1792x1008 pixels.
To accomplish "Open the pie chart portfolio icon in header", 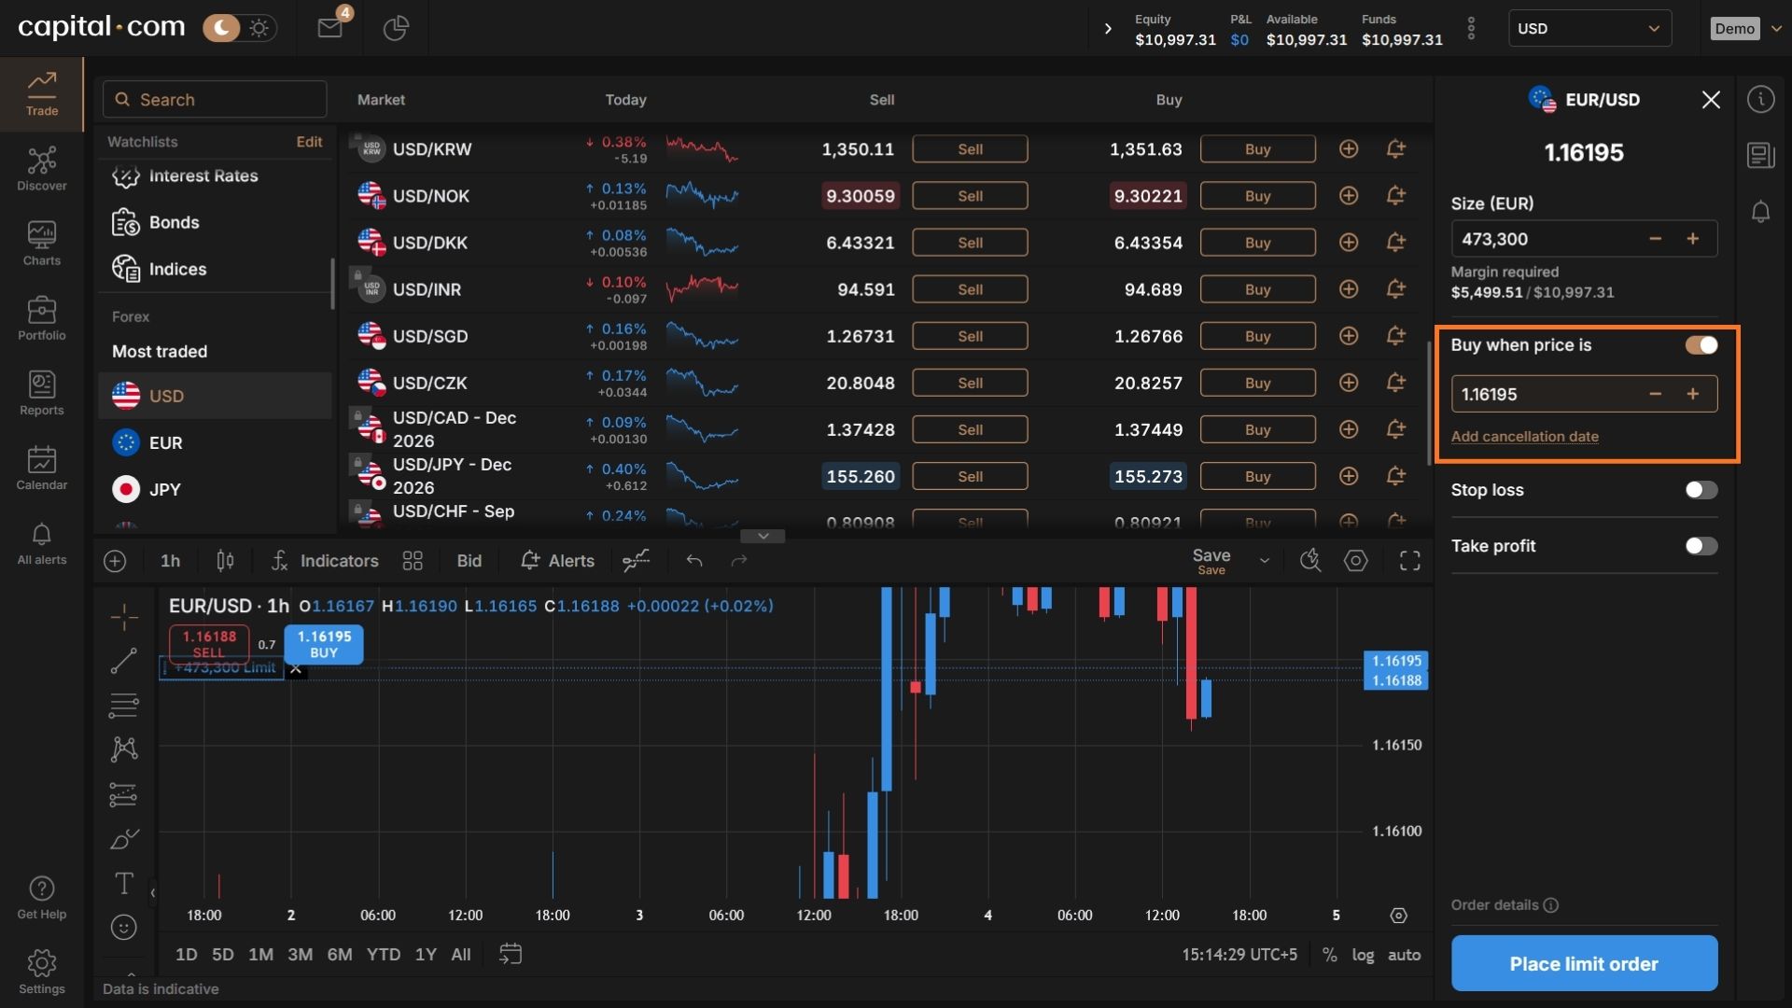I will tap(396, 28).
